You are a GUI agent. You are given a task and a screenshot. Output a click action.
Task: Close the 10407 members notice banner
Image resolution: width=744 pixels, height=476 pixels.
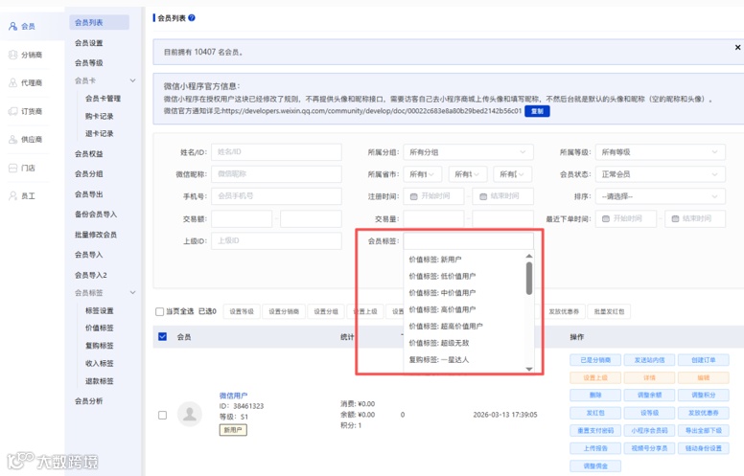(x=737, y=48)
